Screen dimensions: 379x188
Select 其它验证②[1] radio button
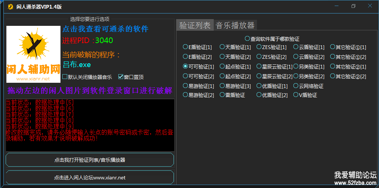click(348, 66)
